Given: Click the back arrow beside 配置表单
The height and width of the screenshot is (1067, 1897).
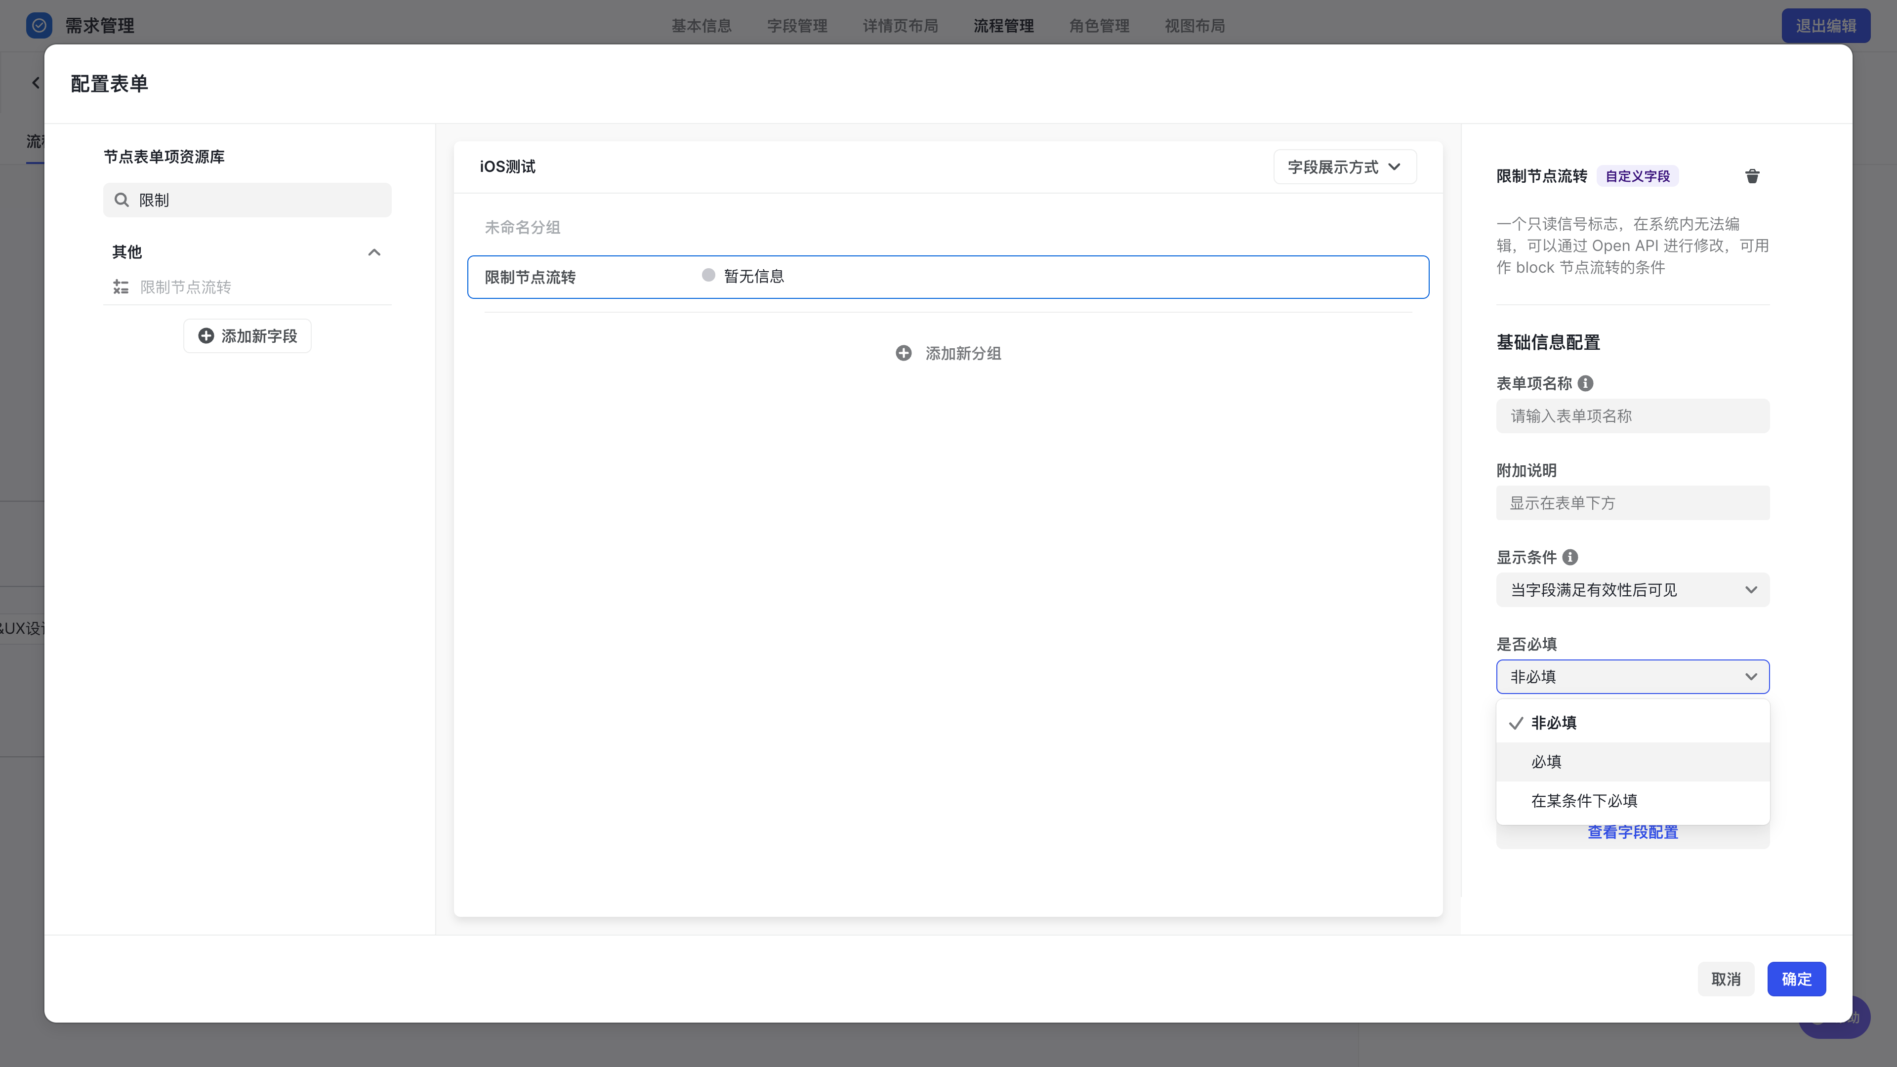Looking at the screenshot, I should pos(36,82).
